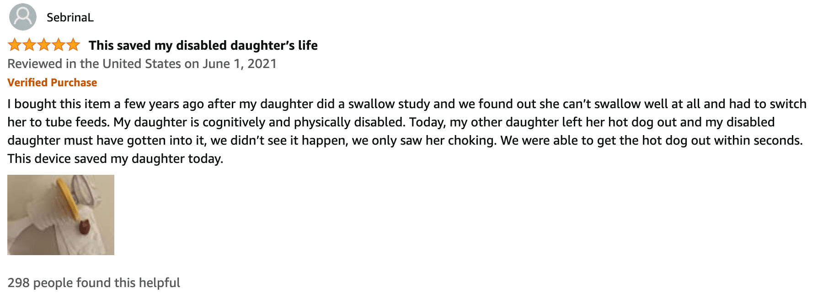Click the Verified Purchase label
This screenshot has width=823, height=293.
tap(52, 83)
